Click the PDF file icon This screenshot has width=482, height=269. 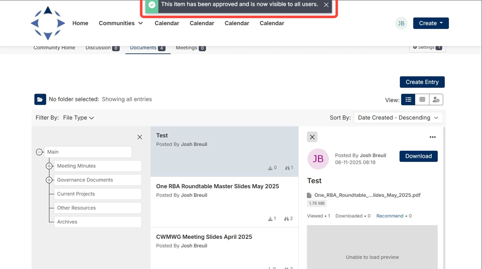tap(309, 195)
